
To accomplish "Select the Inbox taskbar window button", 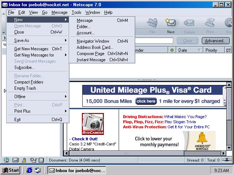I will click(77, 170).
